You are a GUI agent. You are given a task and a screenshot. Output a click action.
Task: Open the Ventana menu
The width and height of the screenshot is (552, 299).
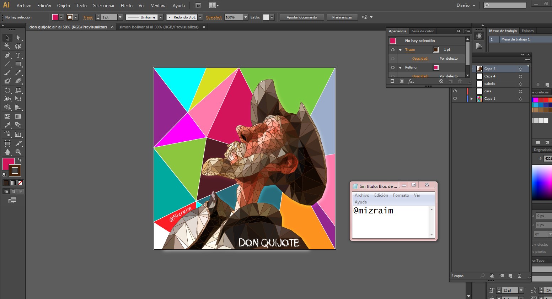pyautogui.click(x=159, y=6)
